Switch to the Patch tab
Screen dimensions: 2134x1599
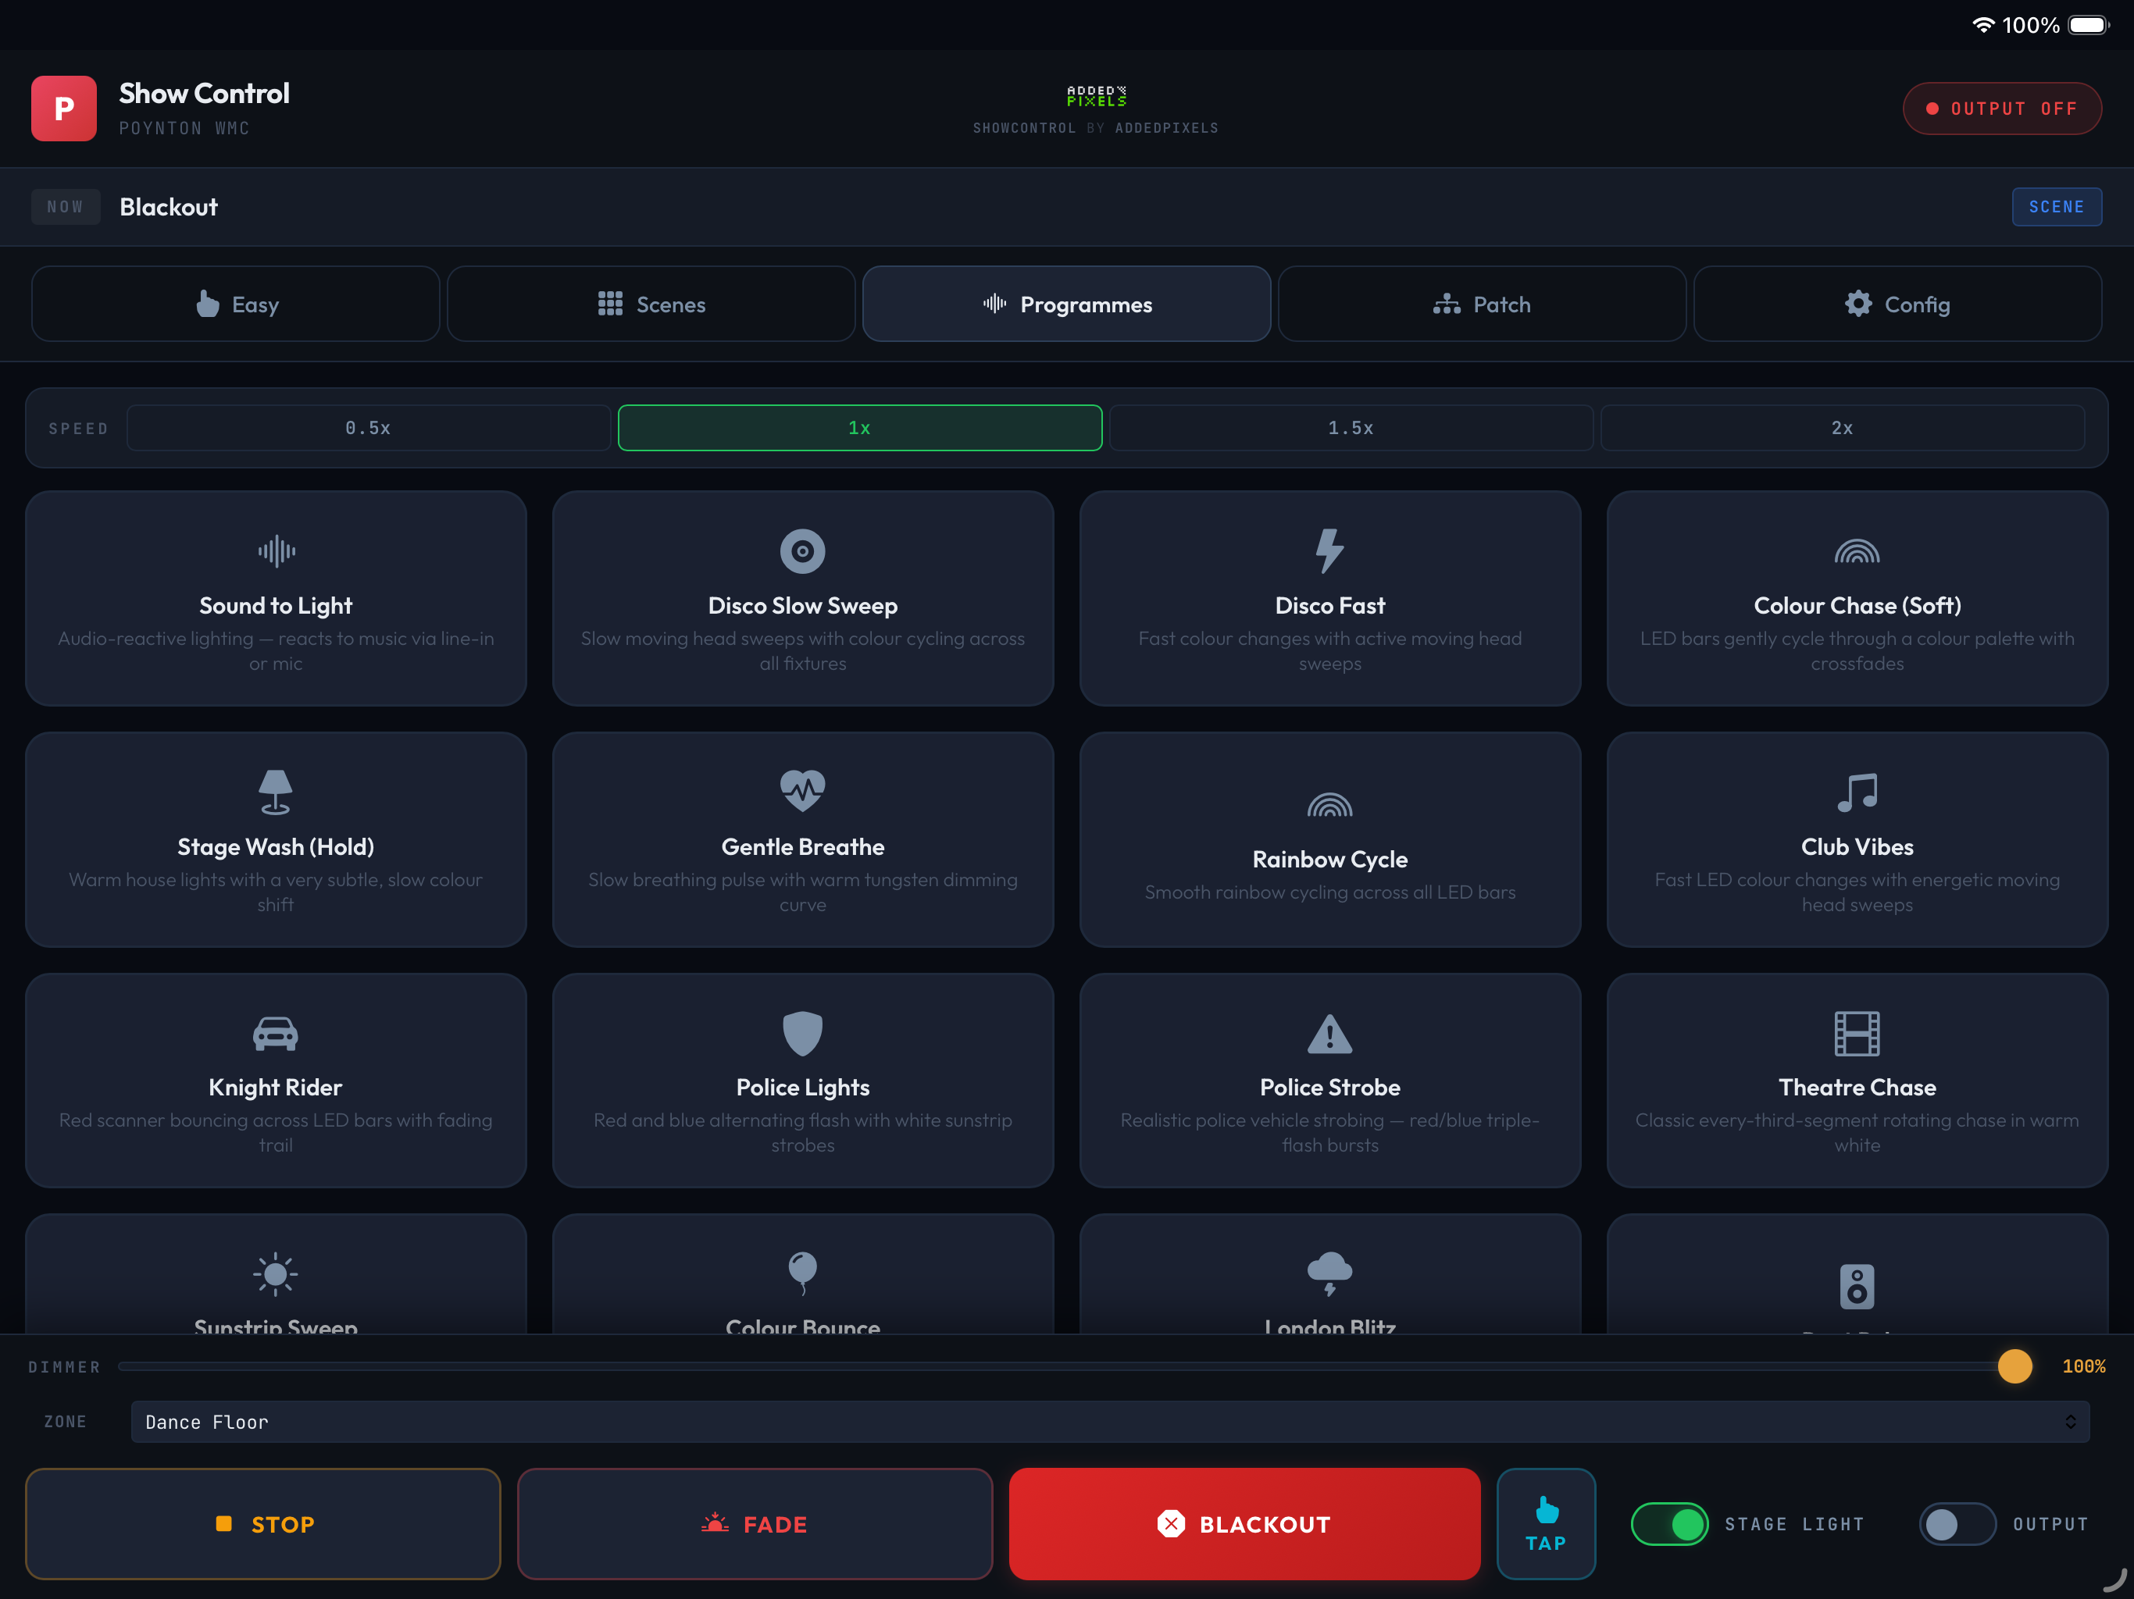pos(1482,304)
